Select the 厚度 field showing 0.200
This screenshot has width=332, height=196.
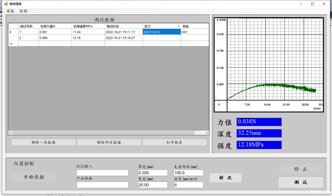click(153, 173)
